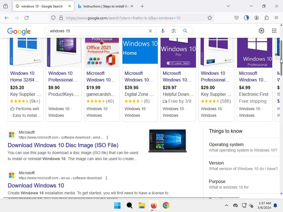This screenshot has width=283, height=212.
Task: Search by image with Google Lens
Action: click(x=174, y=31)
